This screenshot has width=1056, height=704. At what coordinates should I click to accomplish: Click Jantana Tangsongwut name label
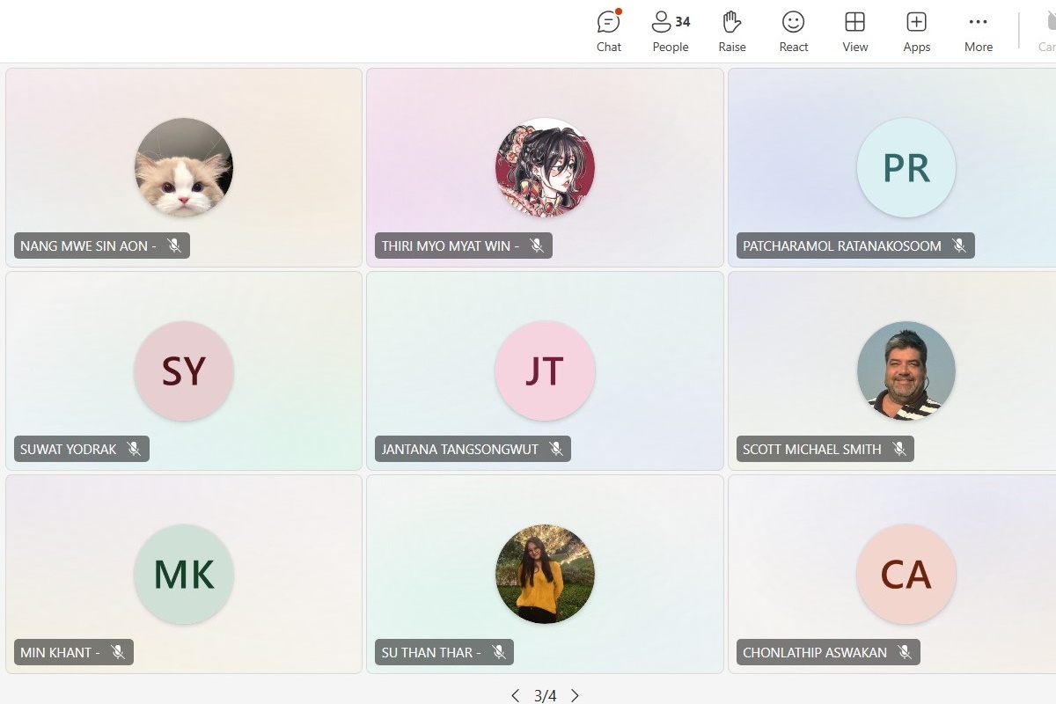[x=460, y=449]
